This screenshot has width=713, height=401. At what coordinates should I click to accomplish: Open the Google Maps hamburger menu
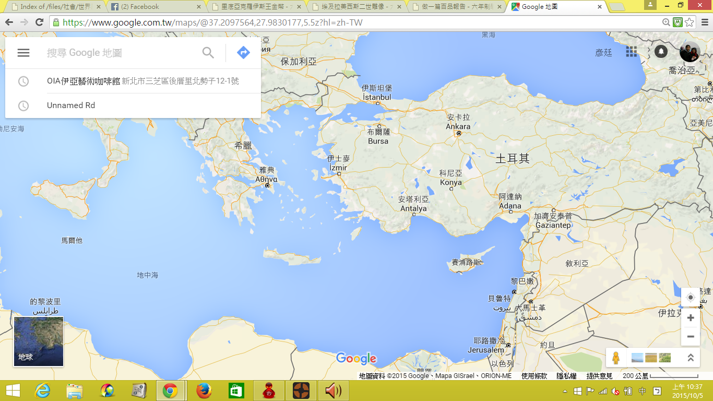(x=23, y=53)
